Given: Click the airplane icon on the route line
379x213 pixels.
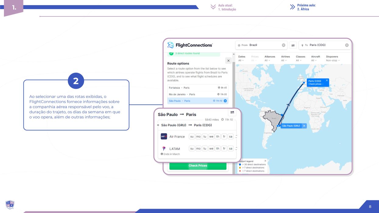Looking at the screenshot, I should (x=288, y=105).
